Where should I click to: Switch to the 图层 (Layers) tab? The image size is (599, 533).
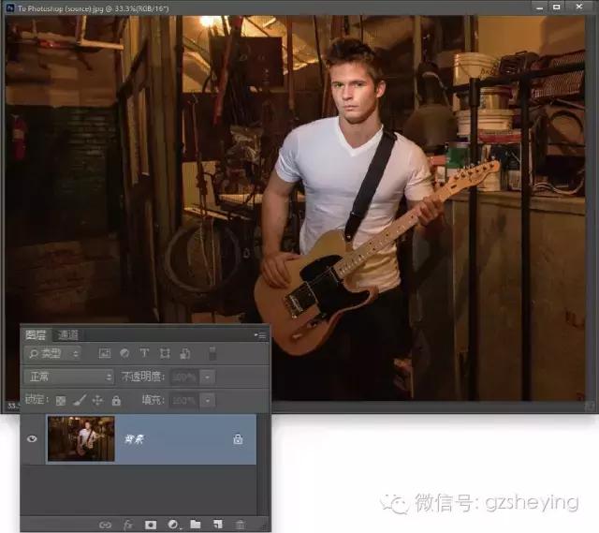pos(36,335)
